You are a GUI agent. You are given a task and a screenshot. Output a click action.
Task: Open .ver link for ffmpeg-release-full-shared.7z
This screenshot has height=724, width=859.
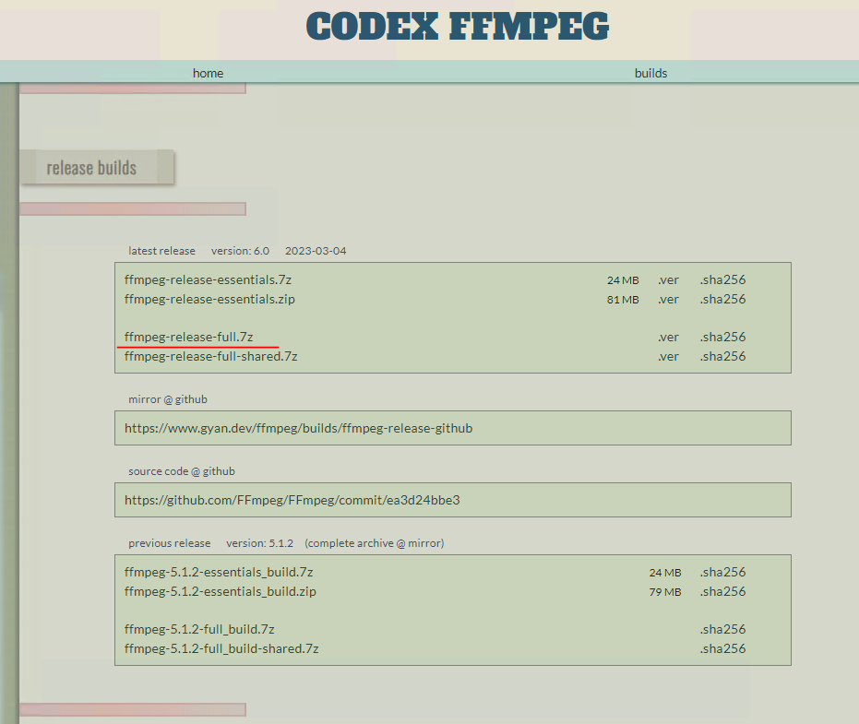668,357
